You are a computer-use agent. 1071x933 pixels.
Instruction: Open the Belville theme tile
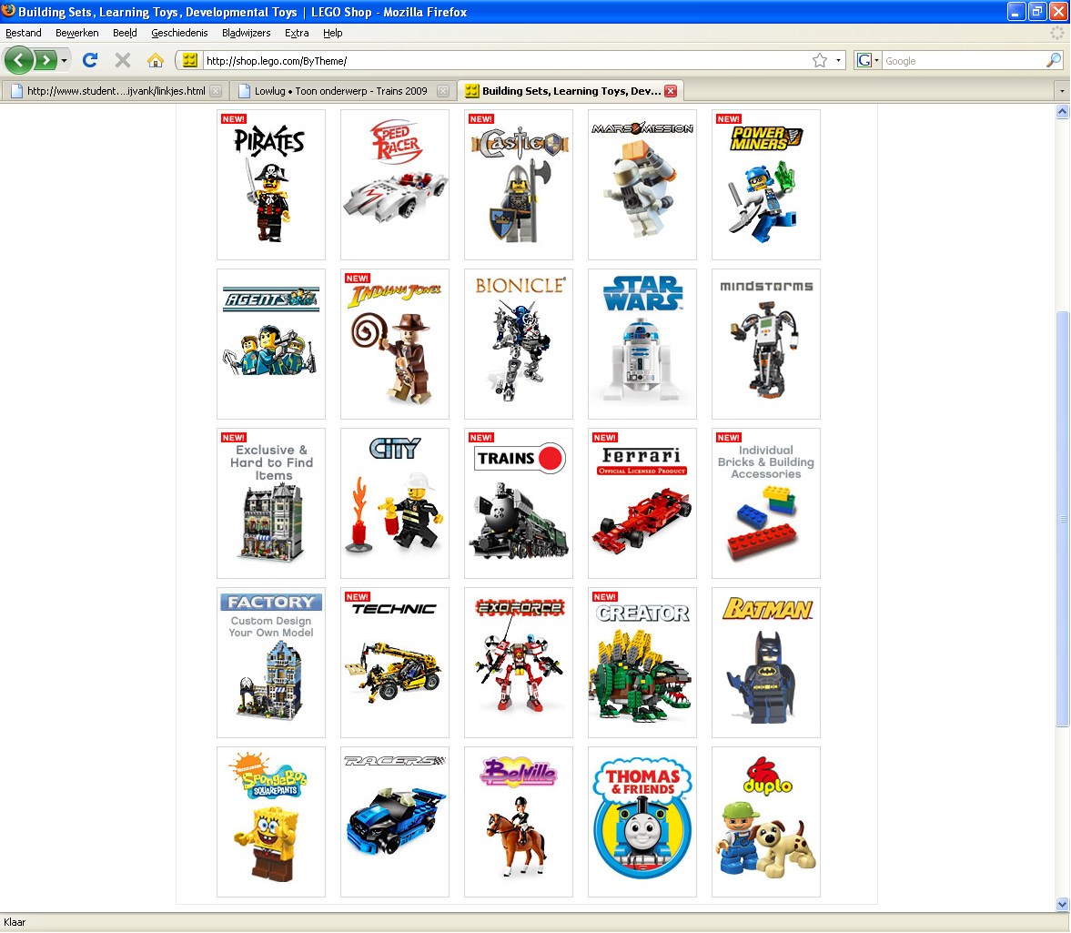point(519,821)
